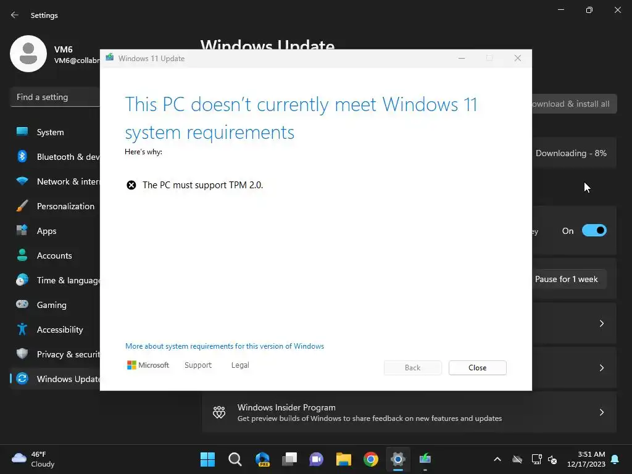Open the Chat video app on taskbar
The image size is (632, 474).
click(x=317, y=459)
